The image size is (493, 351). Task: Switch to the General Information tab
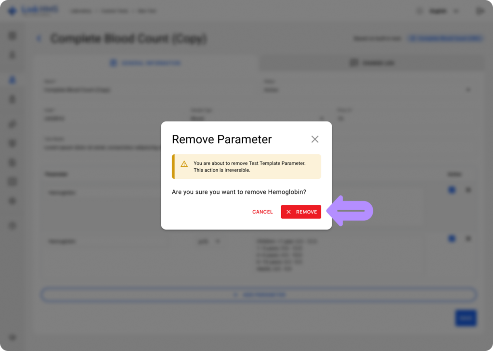click(146, 63)
